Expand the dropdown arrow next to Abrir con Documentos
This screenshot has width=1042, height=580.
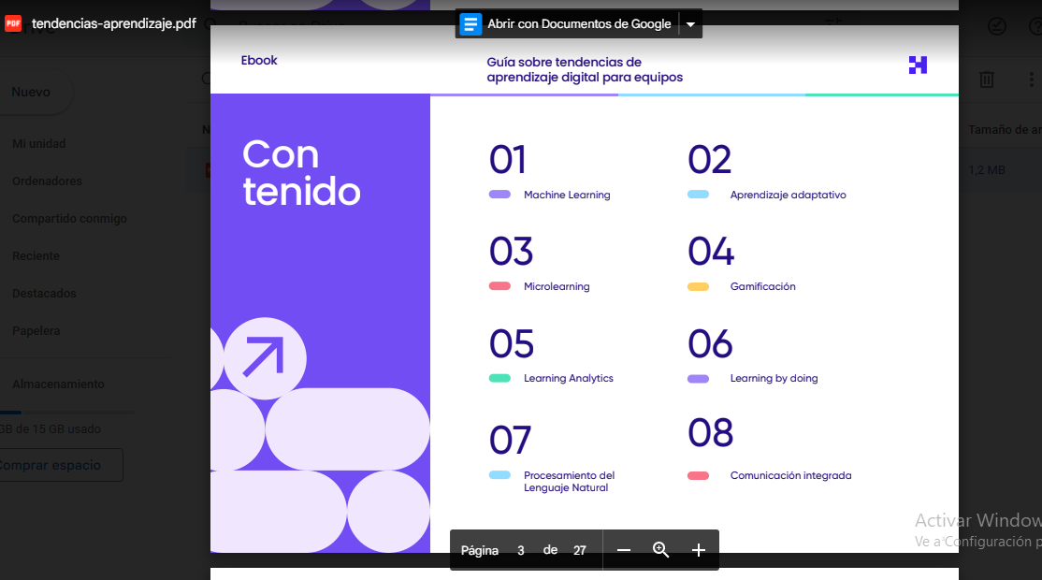coord(690,23)
